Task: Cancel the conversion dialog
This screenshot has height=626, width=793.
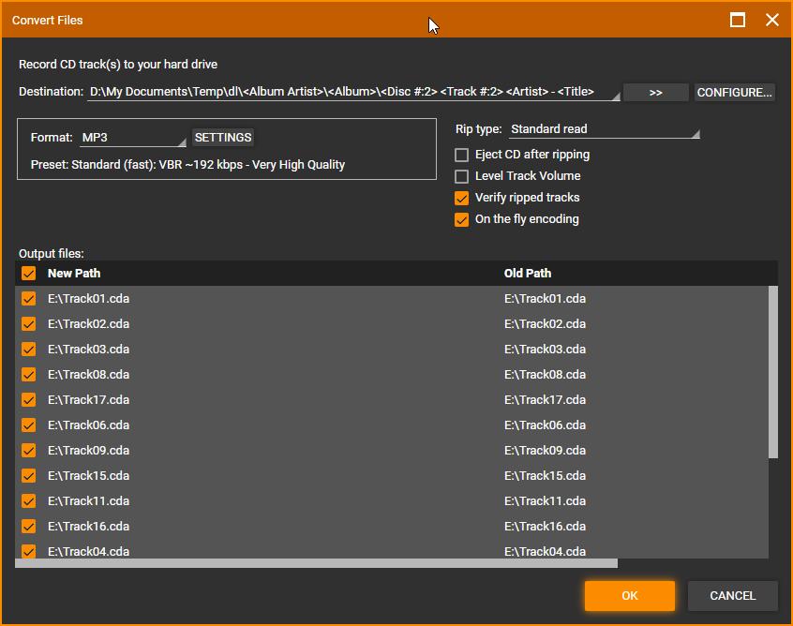Action: point(732,596)
